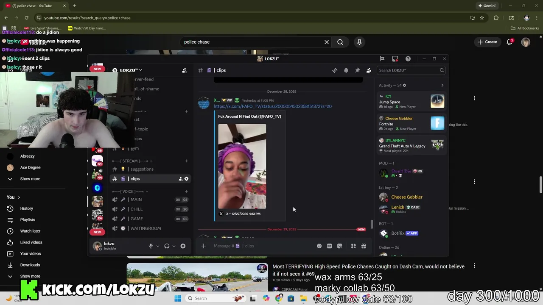Deafen with the headphones icon in Discord
This screenshot has height=305, width=543.
click(x=167, y=246)
